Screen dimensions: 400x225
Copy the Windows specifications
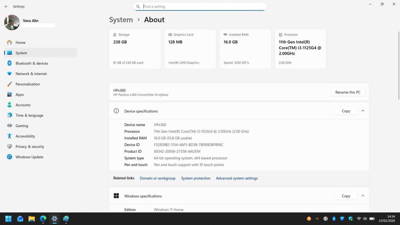coord(346,196)
